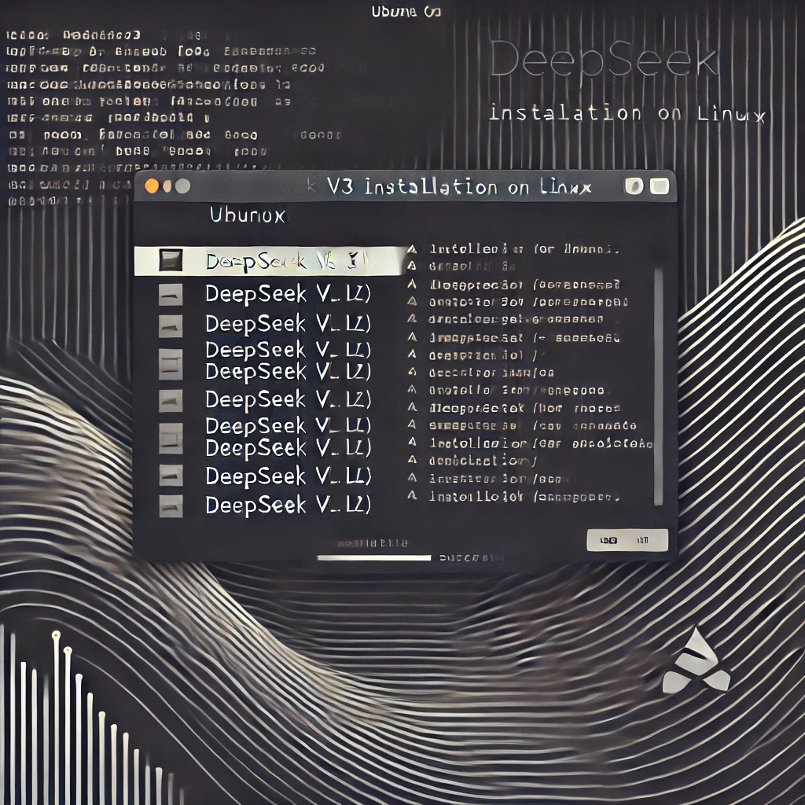
Task: Select the highlighted DeepSeek row in the list
Action: click(270, 261)
